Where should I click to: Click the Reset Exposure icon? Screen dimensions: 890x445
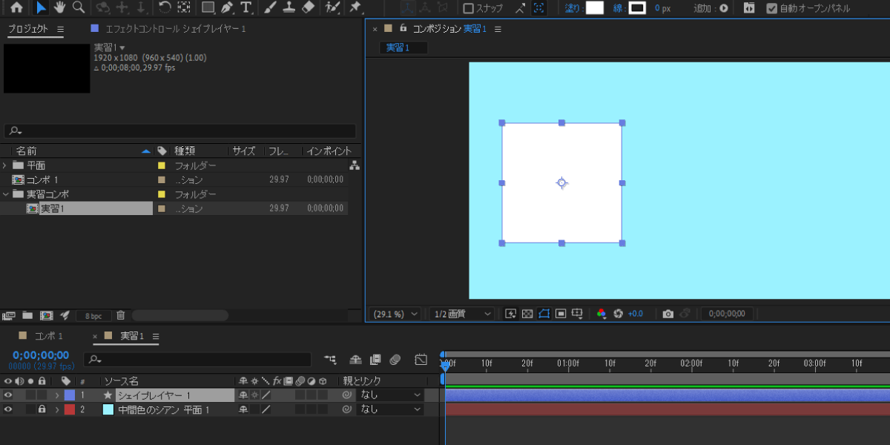pyautogui.click(x=618, y=314)
